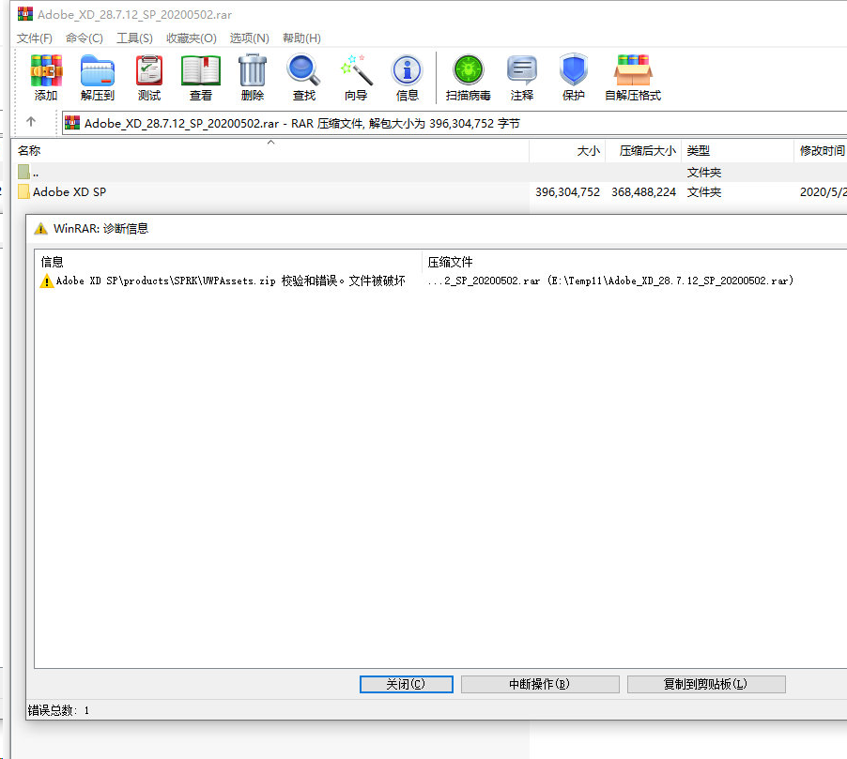Click size value 396,304,752 in file row
This screenshot has width=847, height=759.
pyautogui.click(x=567, y=192)
